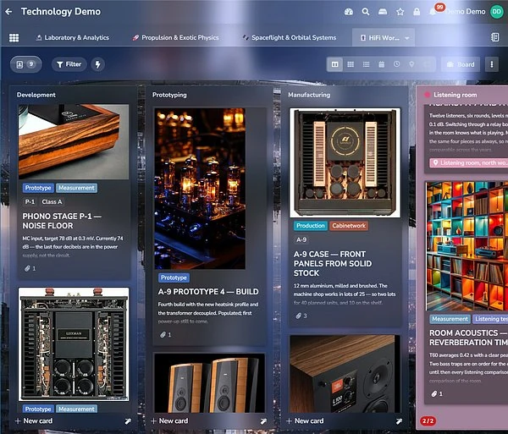Viewport: 508px width, 434px height.
Task: Open the A-9 amplifier chassis image
Action: tap(345, 162)
